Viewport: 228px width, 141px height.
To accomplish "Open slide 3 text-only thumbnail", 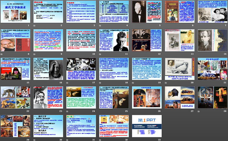I will click(81, 12).
